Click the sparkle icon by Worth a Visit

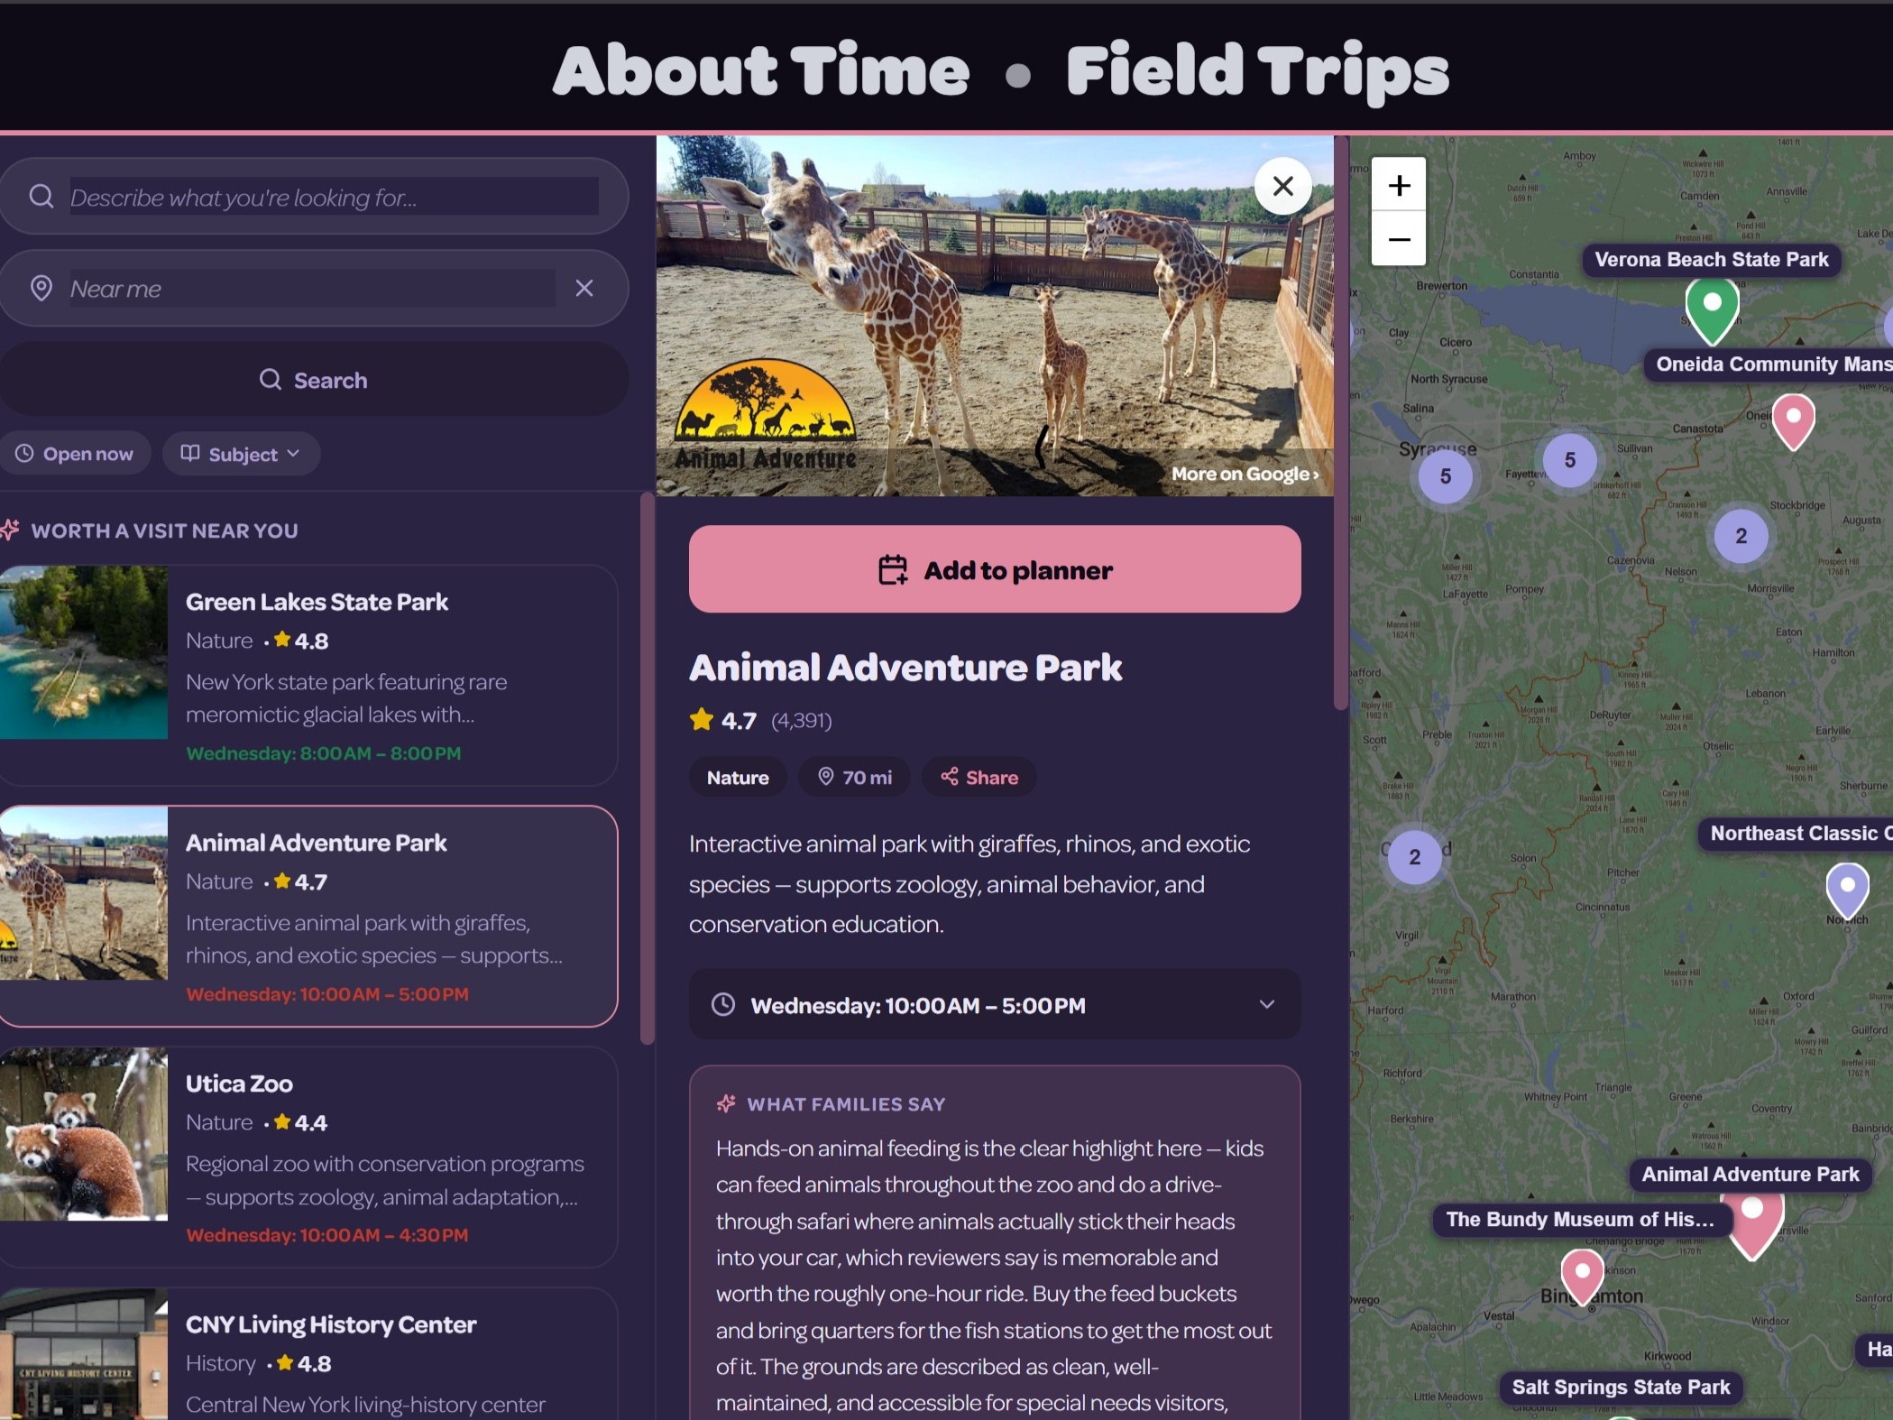10,530
